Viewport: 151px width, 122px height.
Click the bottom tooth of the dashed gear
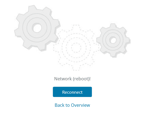[76, 68]
